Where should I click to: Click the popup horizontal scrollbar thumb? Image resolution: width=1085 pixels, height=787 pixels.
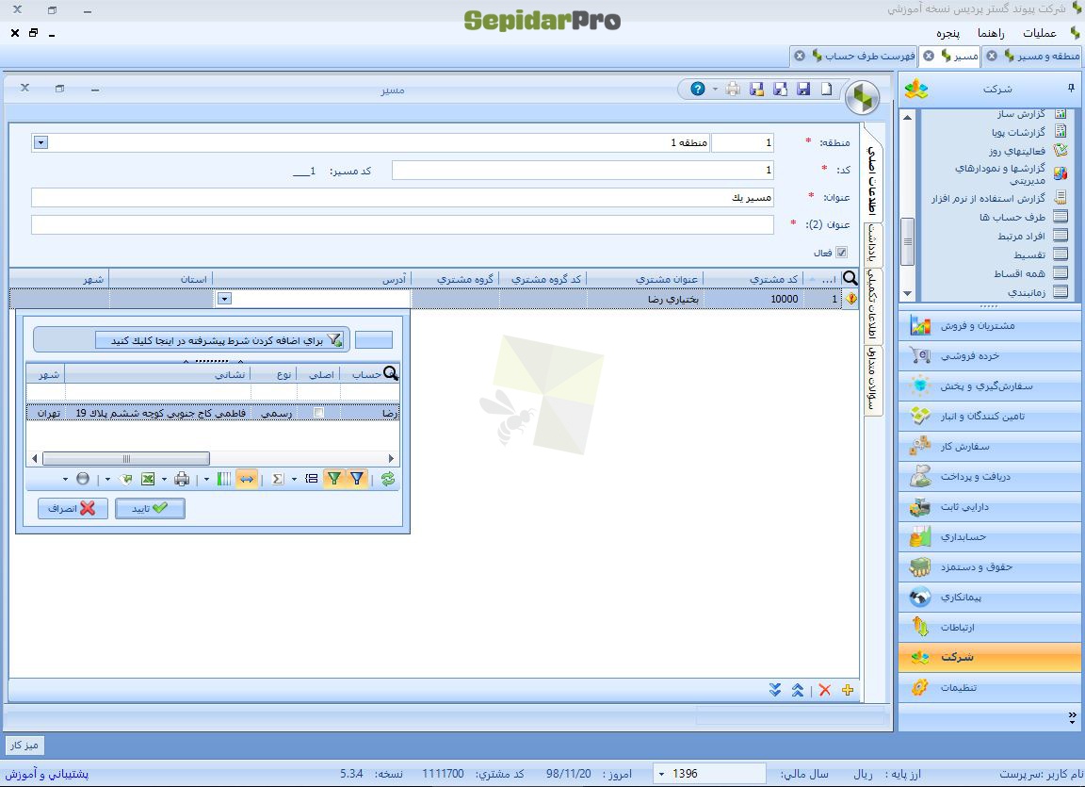126,458
